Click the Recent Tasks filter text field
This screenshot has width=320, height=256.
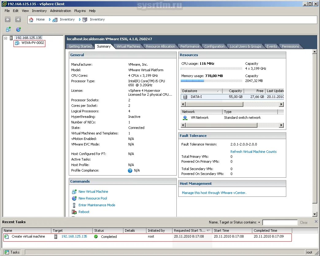coord(280,223)
